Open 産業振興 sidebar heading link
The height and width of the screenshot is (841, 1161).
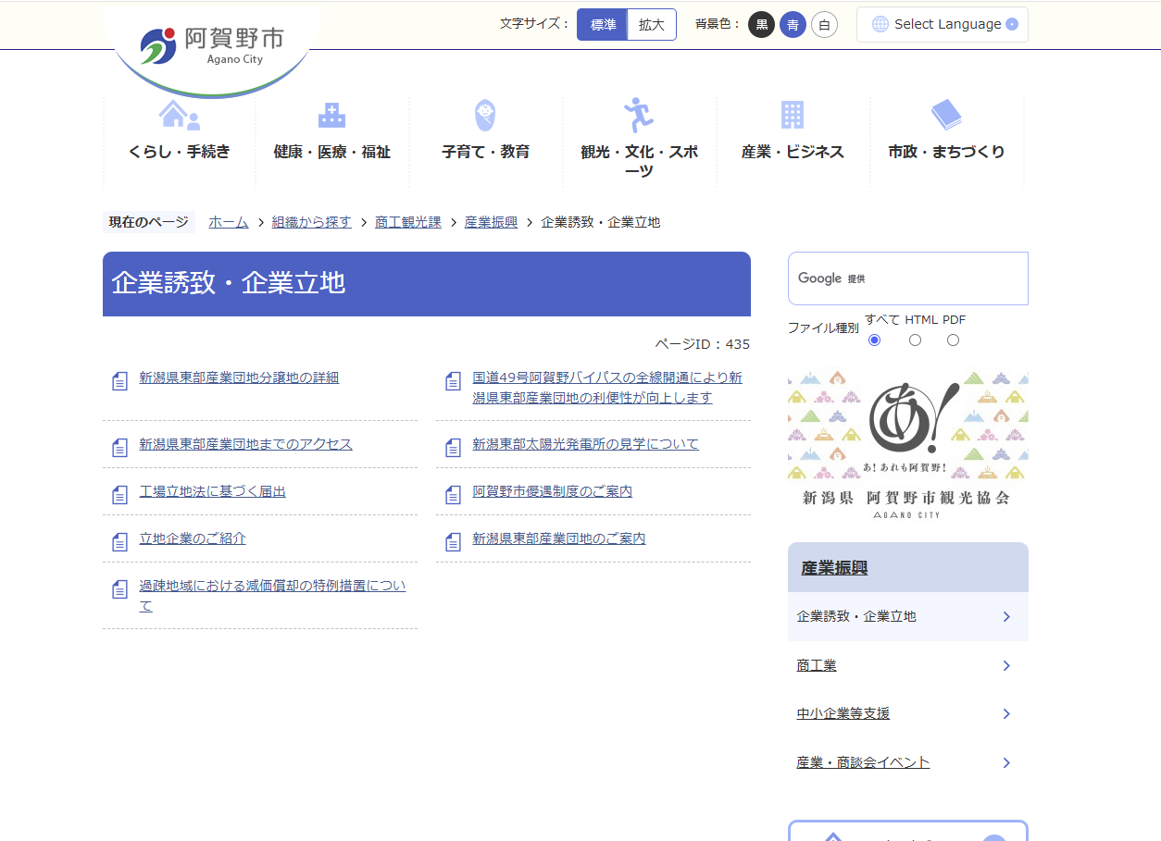(834, 568)
